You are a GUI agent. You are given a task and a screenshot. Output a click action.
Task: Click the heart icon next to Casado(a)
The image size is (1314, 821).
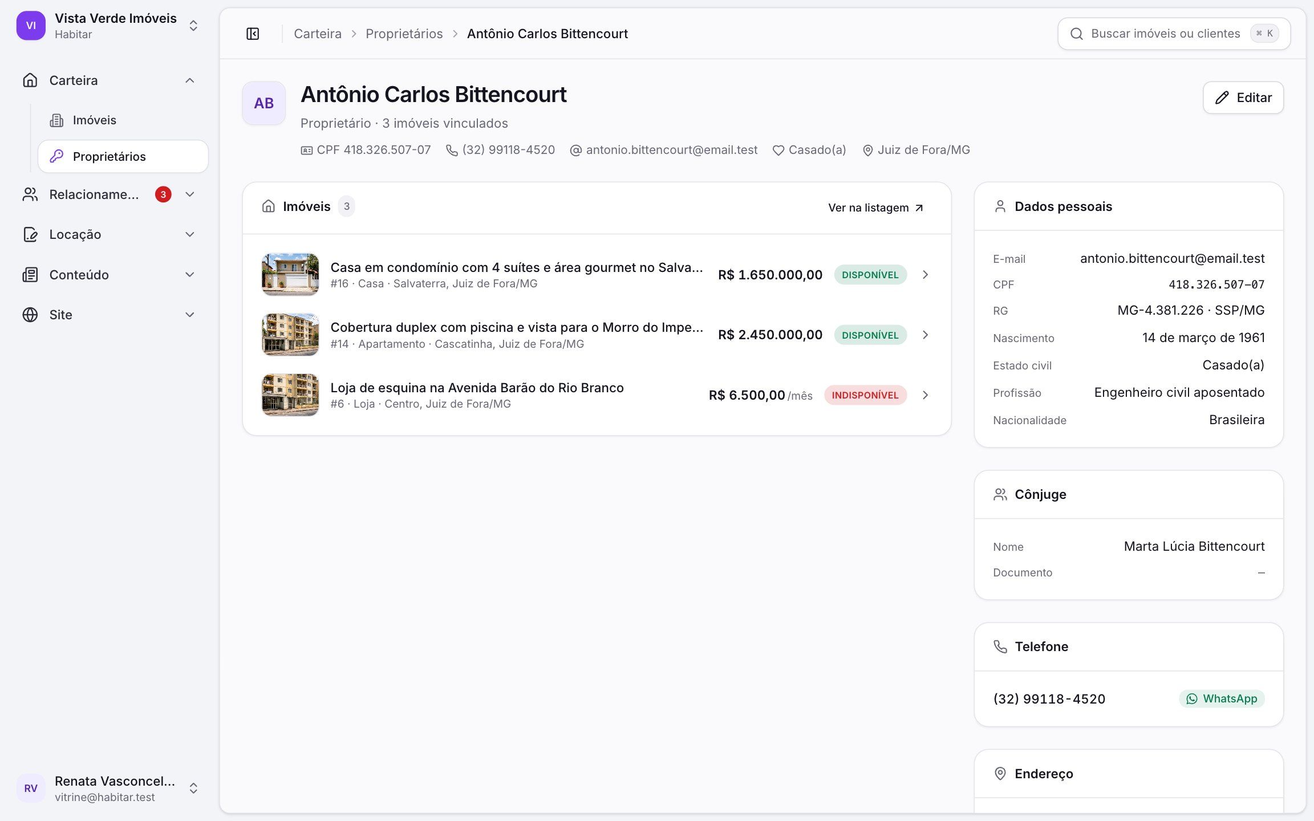pos(778,151)
